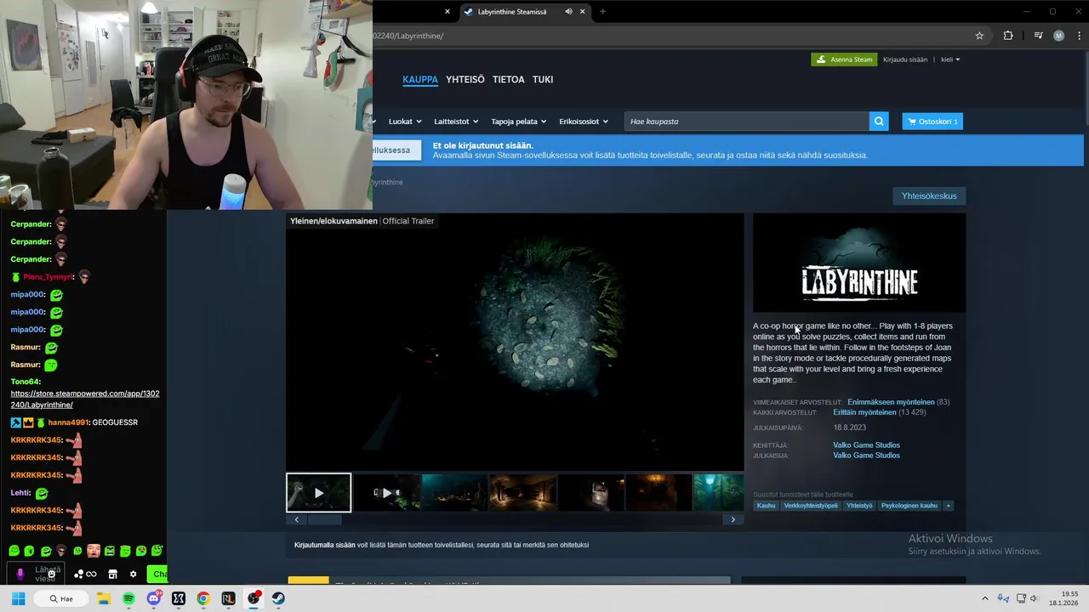
Task: Open Discord from taskbar
Action: tap(154, 598)
